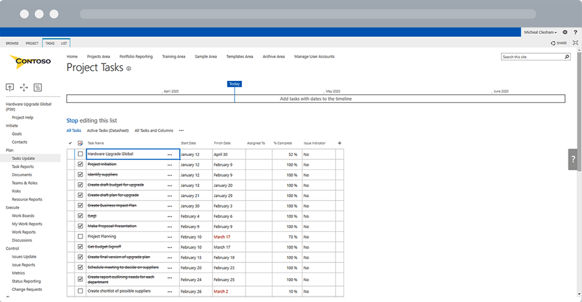582x302 pixels.
Task: Check the Hardware Upgrade Global task checkbox
Action: pyautogui.click(x=80, y=154)
